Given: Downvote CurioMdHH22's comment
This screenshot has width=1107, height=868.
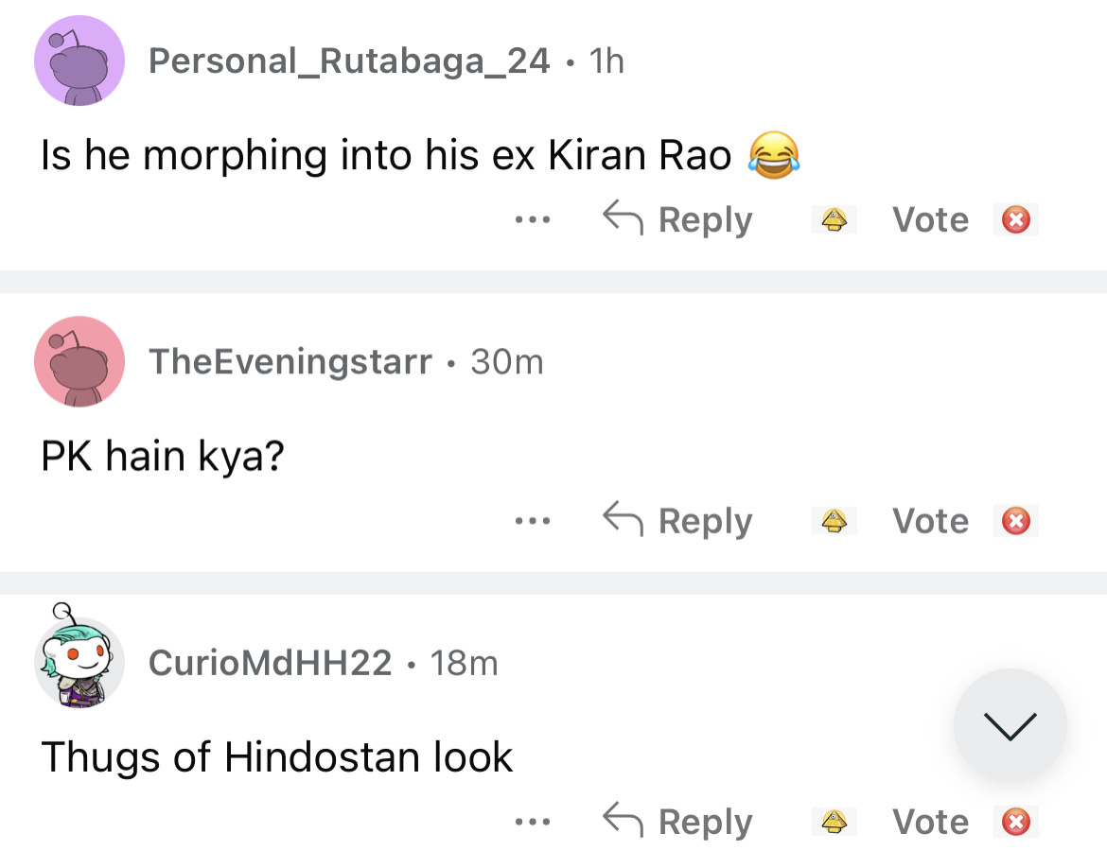Looking at the screenshot, I should tap(1015, 822).
